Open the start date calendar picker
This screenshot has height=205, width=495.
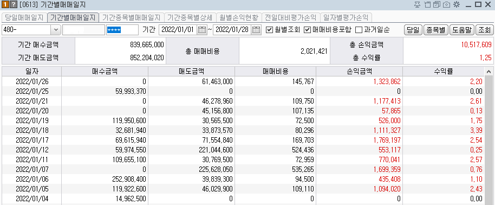[x=201, y=30]
